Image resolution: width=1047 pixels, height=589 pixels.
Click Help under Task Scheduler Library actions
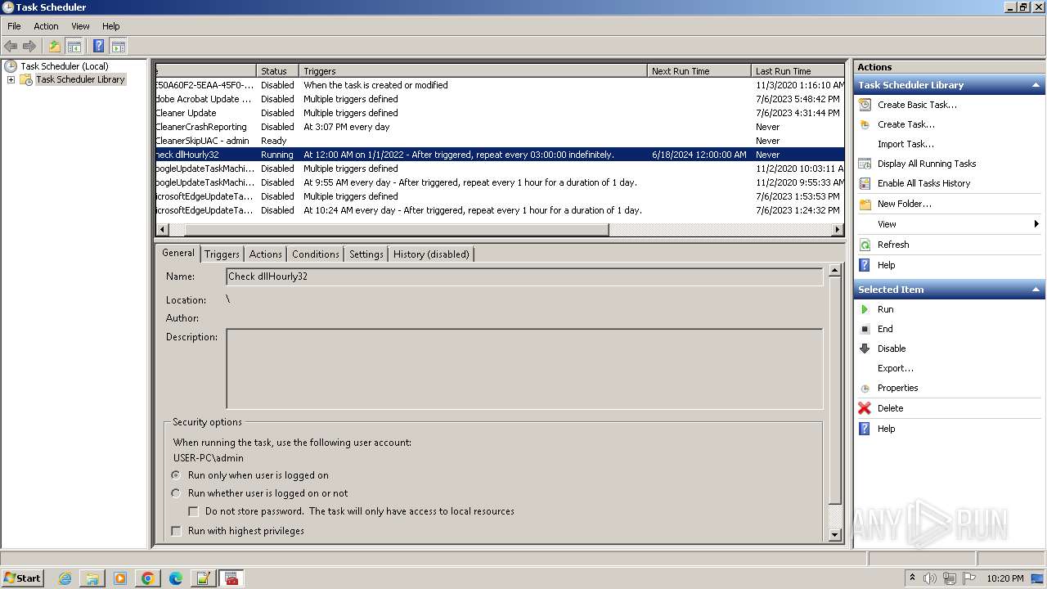(887, 265)
